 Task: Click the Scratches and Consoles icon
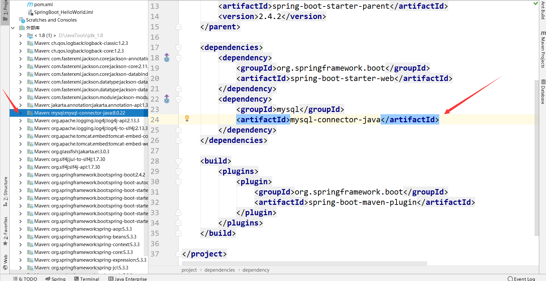coord(22,20)
